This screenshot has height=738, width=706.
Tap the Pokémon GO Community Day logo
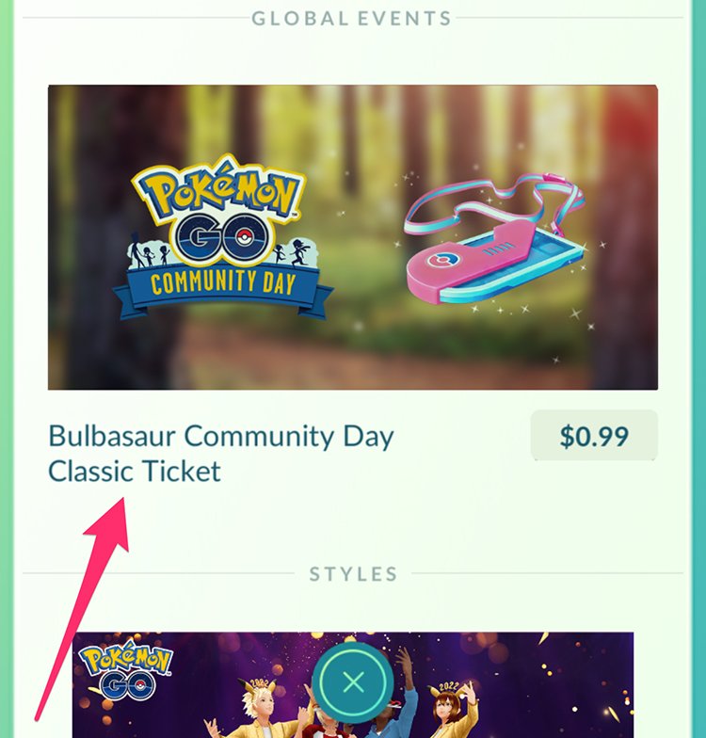click(221, 237)
